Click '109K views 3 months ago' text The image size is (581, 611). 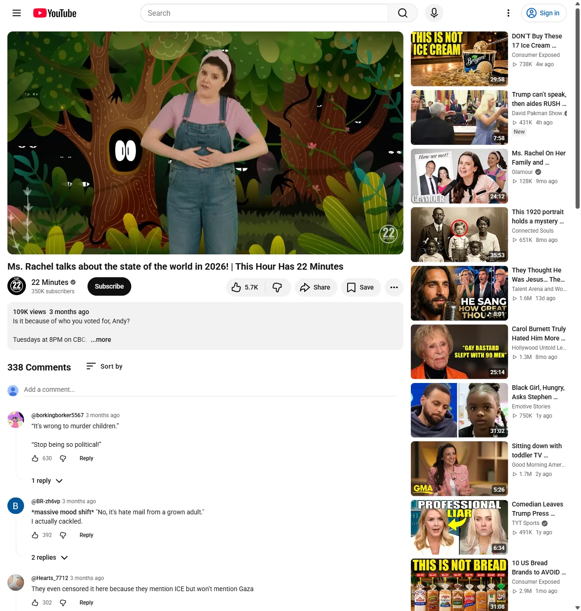click(x=51, y=312)
